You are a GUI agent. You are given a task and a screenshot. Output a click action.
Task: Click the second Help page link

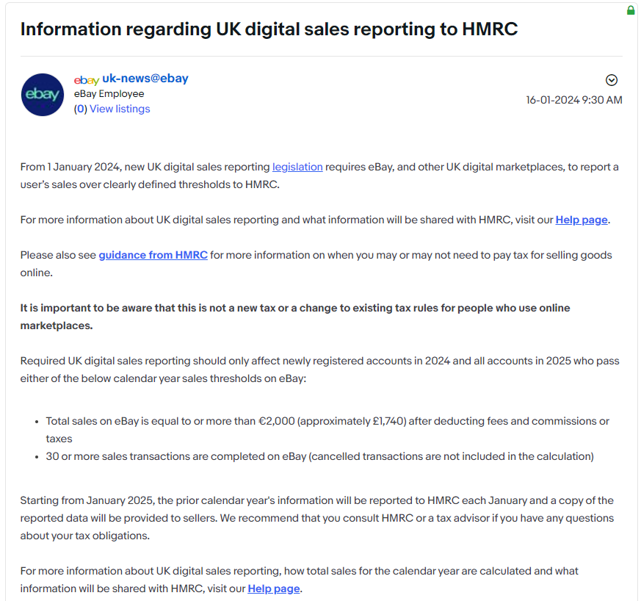273,589
